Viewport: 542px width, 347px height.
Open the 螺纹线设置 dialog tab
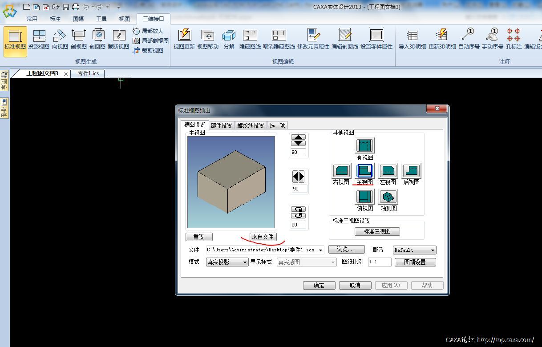click(x=251, y=125)
